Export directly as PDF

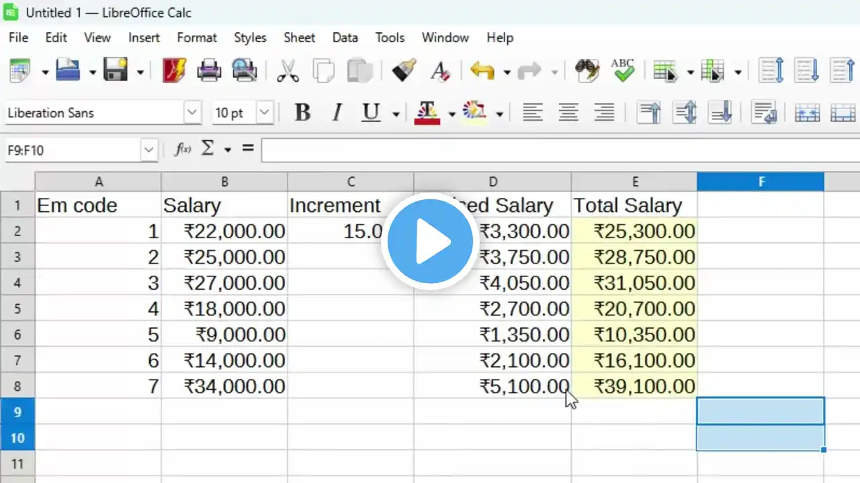pos(175,70)
